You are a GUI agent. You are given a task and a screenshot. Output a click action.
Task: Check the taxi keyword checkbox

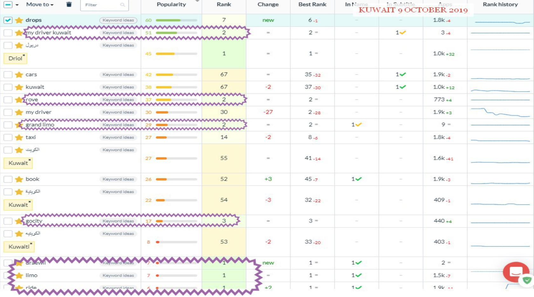(x=8, y=137)
